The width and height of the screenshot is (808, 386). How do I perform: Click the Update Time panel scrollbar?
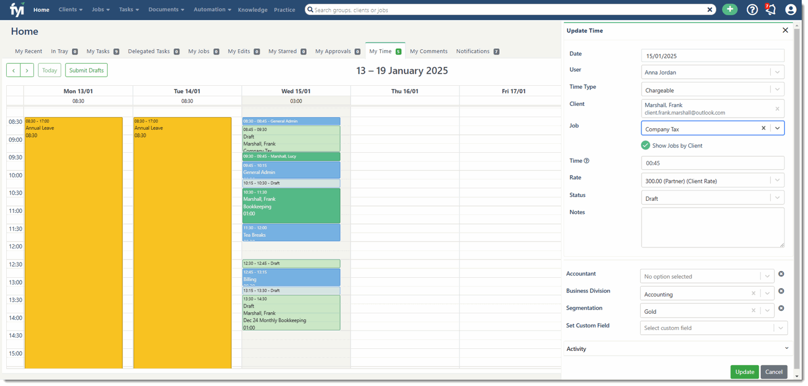pos(796,199)
